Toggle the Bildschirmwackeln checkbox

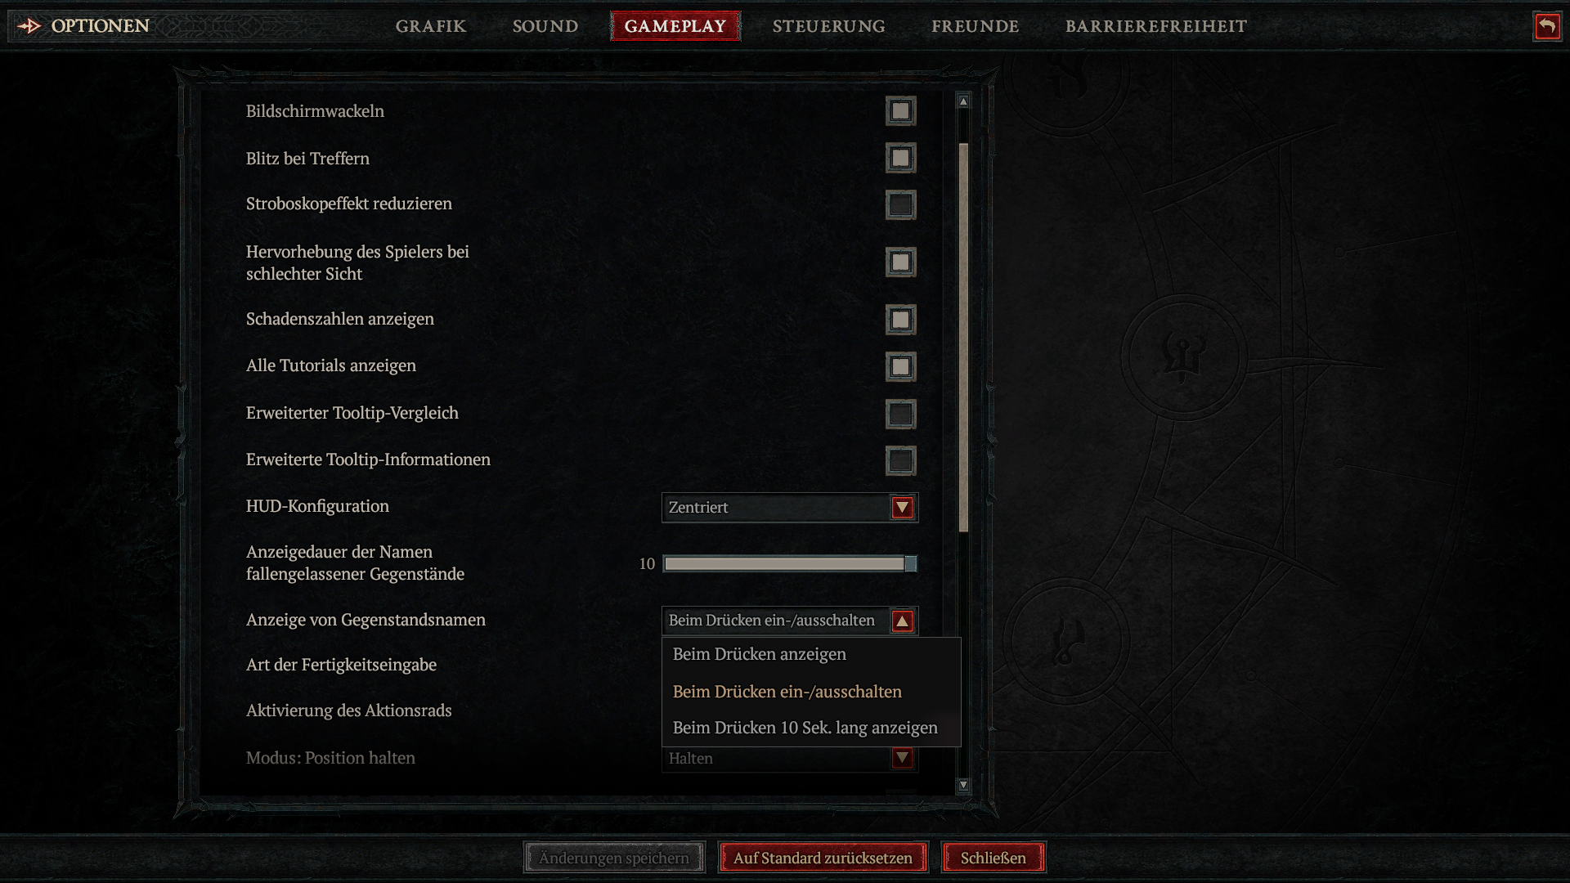point(900,111)
